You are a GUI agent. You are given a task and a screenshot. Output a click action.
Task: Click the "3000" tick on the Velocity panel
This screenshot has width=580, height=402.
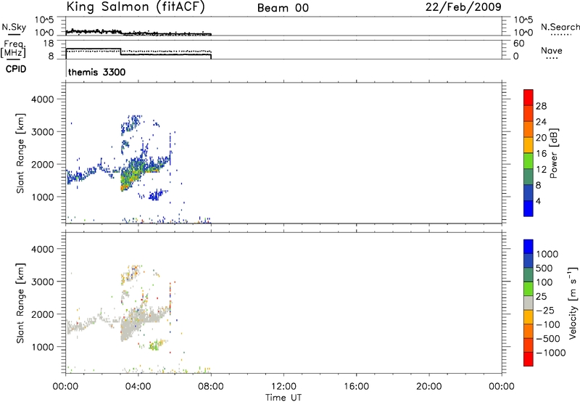click(x=43, y=282)
